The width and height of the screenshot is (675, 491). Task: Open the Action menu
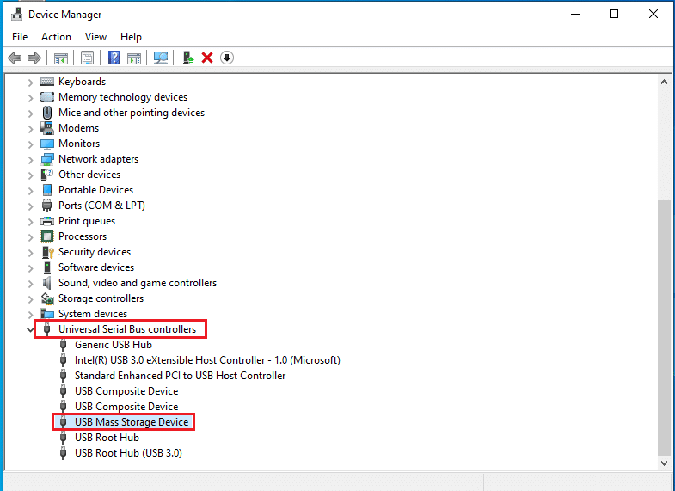(x=56, y=37)
